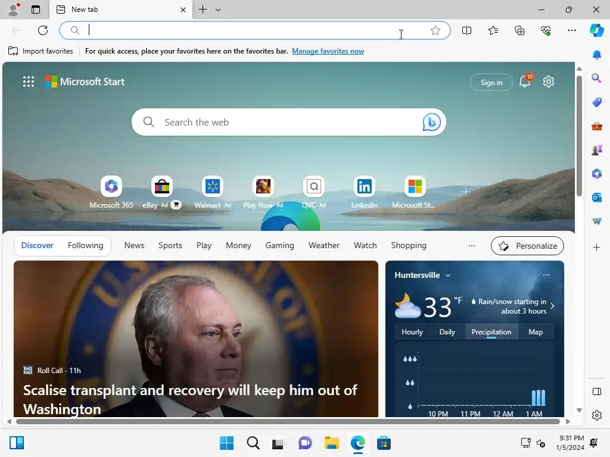Image resolution: width=610 pixels, height=457 pixels.
Task: Open the sidebar Shopping tag icon
Action: pyautogui.click(x=596, y=102)
